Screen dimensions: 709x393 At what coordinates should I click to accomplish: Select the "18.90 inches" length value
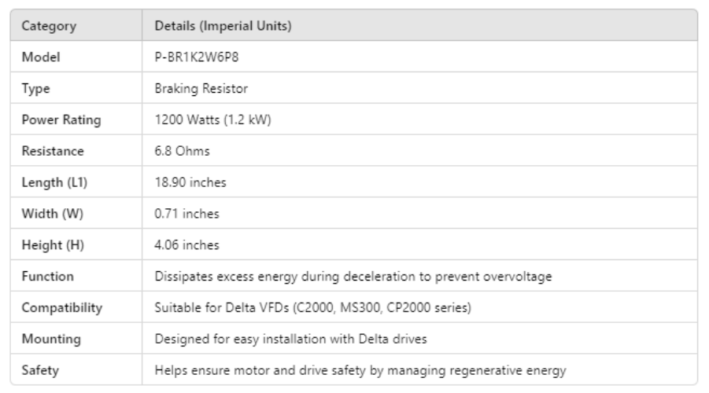tap(190, 182)
